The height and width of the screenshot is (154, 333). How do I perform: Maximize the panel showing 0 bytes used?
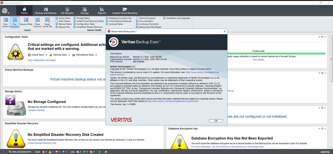(322, 37)
